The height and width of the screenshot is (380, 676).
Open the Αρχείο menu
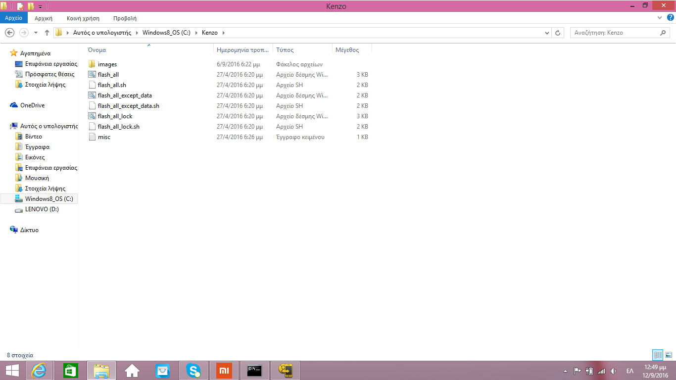coord(14,18)
